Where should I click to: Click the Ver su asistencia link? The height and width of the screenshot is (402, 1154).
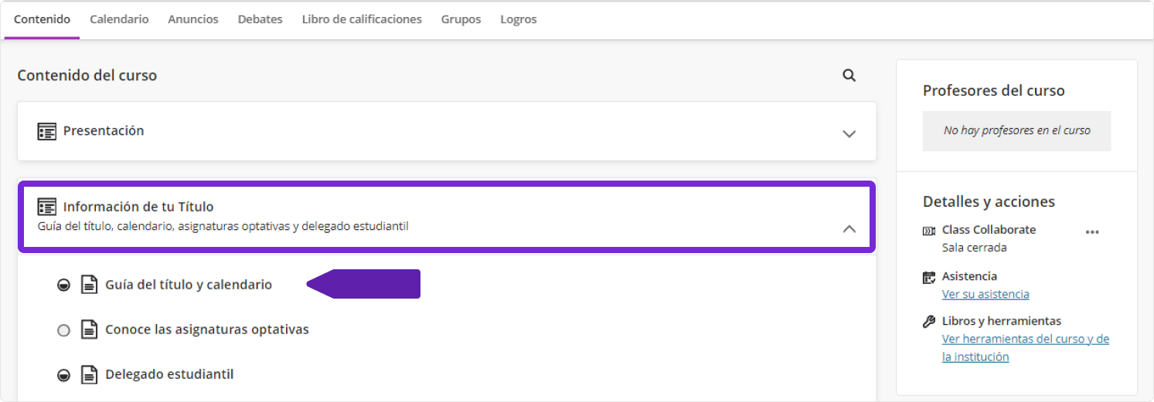(985, 294)
